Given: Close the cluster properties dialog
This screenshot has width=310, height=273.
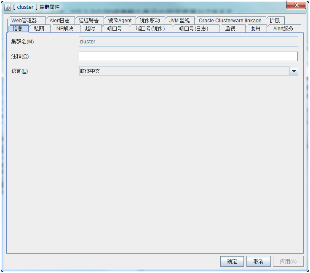Looking at the screenshot, I should click(296, 5).
